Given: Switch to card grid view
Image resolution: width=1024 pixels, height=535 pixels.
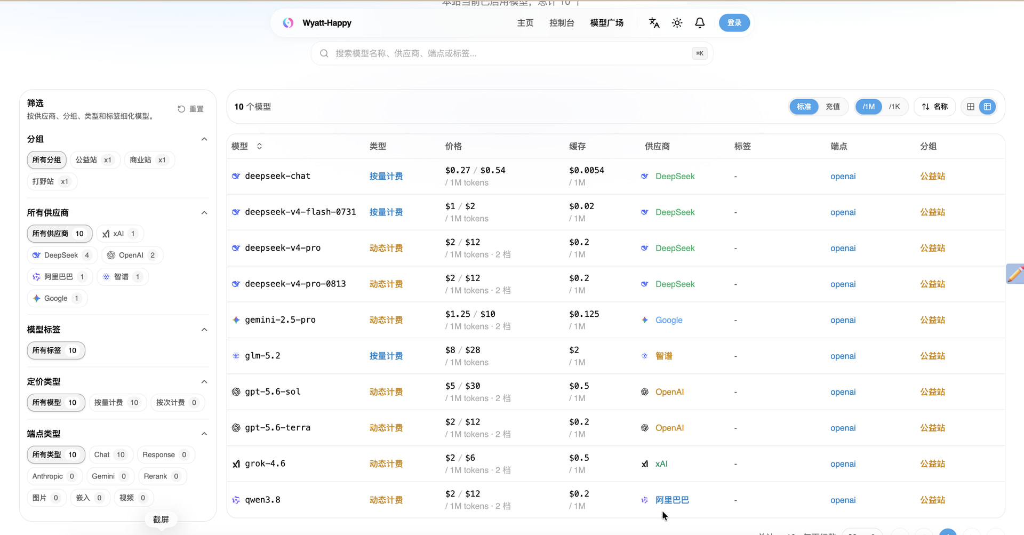Looking at the screenshot, I should [971, 107].
